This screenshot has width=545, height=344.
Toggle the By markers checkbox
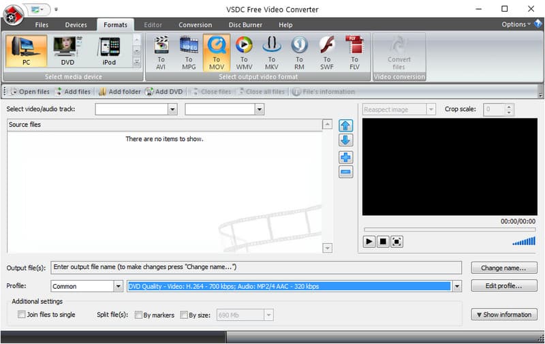click(x=138, y=315)
